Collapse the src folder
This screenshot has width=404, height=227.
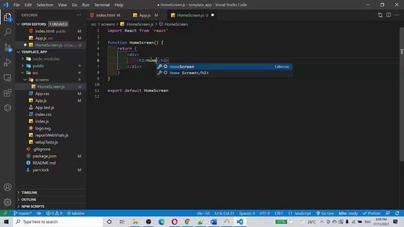35,73
